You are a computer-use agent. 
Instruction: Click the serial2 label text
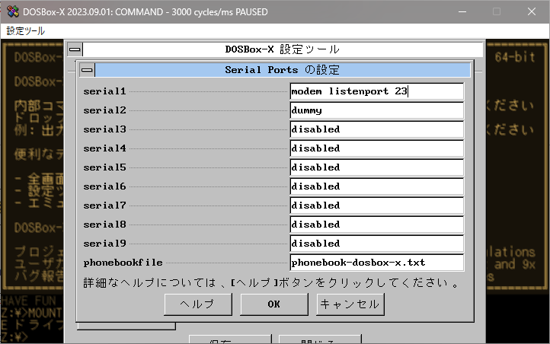pyautogui.click(x=104, y=110)
